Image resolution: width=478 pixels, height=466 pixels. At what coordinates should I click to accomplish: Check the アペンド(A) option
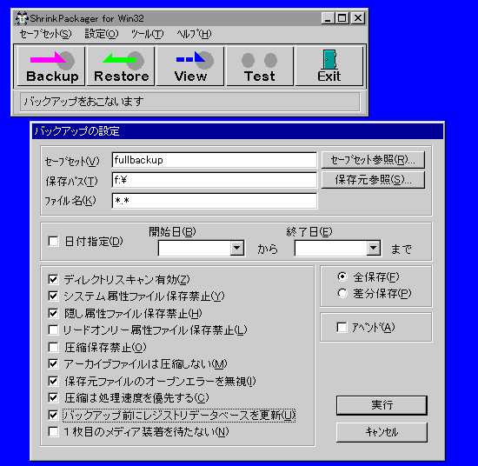click(342, 328)
